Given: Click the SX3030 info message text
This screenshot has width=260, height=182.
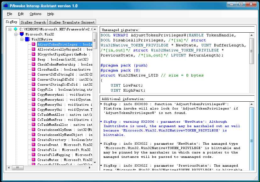Looking at the screenshot, I should (x=171, y=109).
